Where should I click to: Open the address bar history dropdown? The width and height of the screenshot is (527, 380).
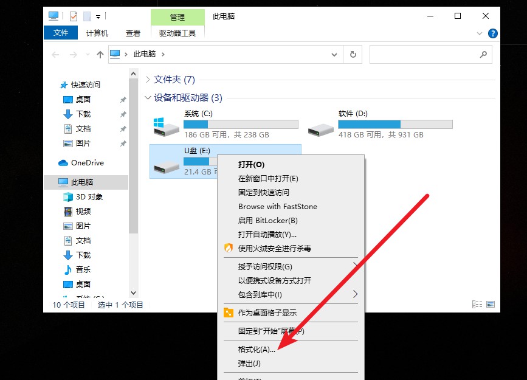pos(334,55)
